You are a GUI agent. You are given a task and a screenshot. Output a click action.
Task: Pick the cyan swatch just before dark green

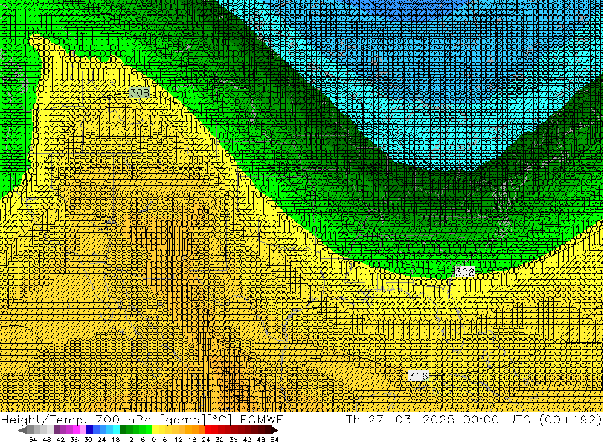point(117,430)
